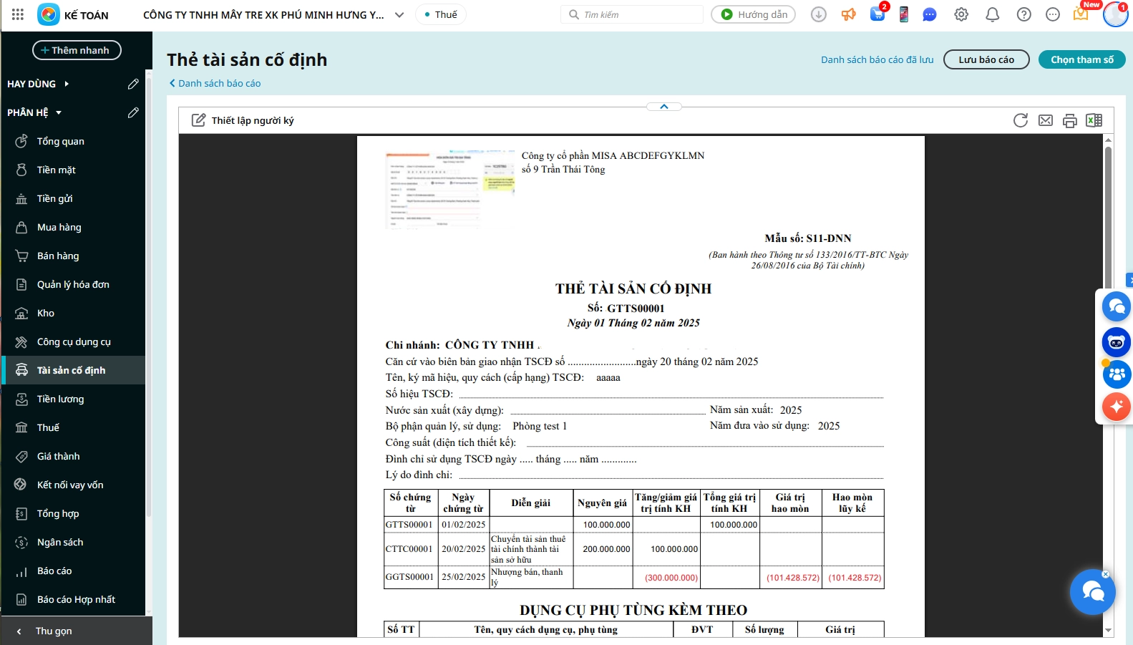
Task: Edit the HAY DÙNG menu list
Action: pos(133,84)
